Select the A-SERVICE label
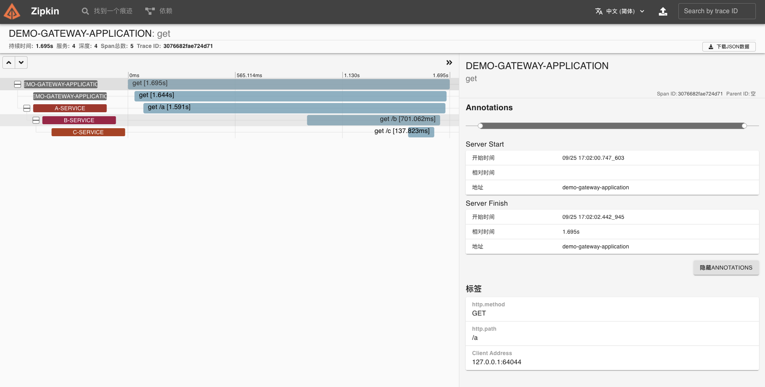This screenshot has width=765, height=387. pyautogui.click(x=70, y=108)
